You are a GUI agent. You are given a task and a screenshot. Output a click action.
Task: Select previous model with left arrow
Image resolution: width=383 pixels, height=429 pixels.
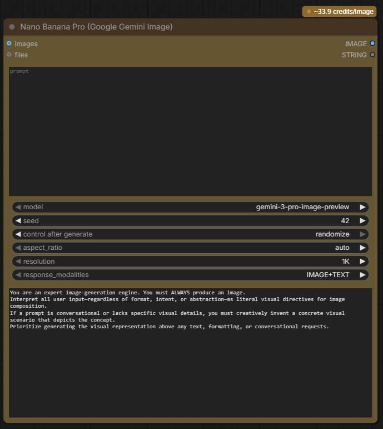point(18,207)
